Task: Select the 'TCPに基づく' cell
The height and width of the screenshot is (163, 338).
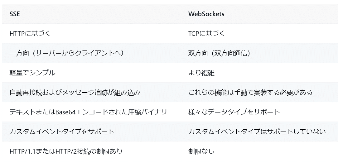Action: pyautogui.click(x=259, y=33)
